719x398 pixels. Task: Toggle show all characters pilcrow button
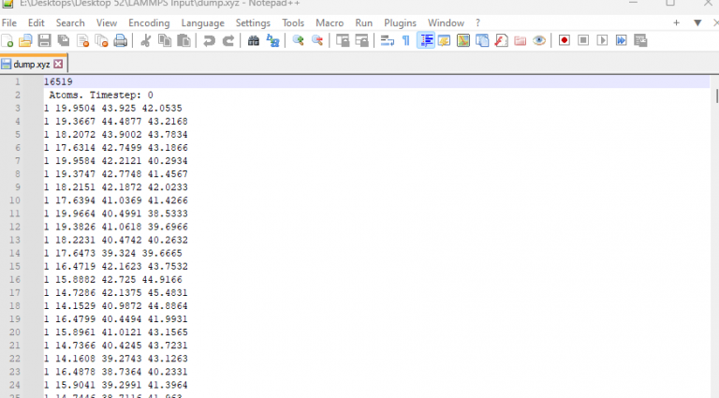pos(405,40)
